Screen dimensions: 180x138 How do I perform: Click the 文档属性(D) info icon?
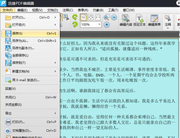click(x=8, y=131)
